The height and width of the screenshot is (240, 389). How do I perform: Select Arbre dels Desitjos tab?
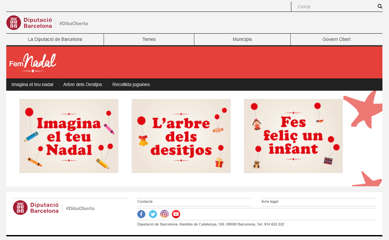(x=82, y=84)
